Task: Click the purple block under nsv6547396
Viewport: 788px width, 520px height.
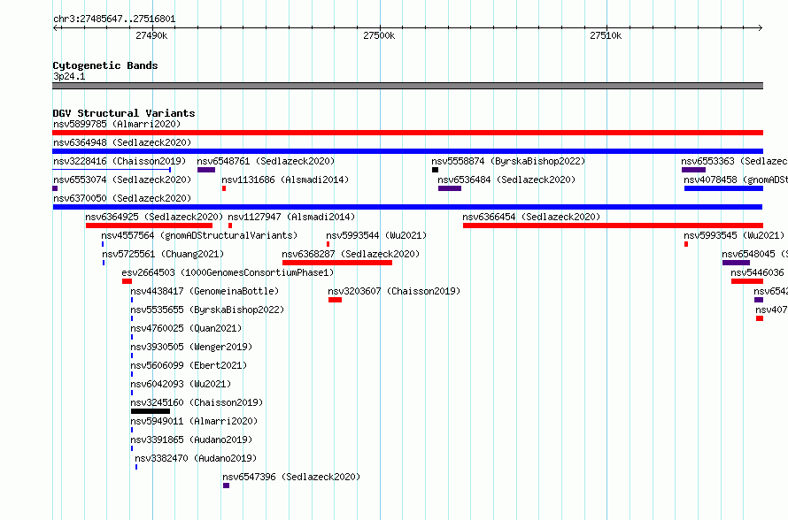Action: pyautogui.click(x=226, y=486)
